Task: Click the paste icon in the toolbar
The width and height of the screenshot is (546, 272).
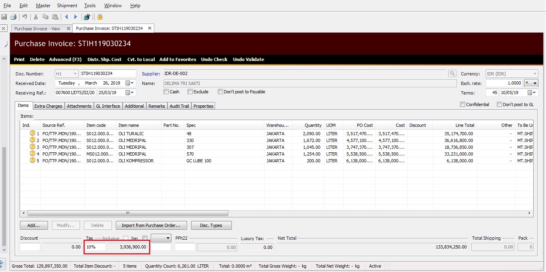Action: coord(55,17)
